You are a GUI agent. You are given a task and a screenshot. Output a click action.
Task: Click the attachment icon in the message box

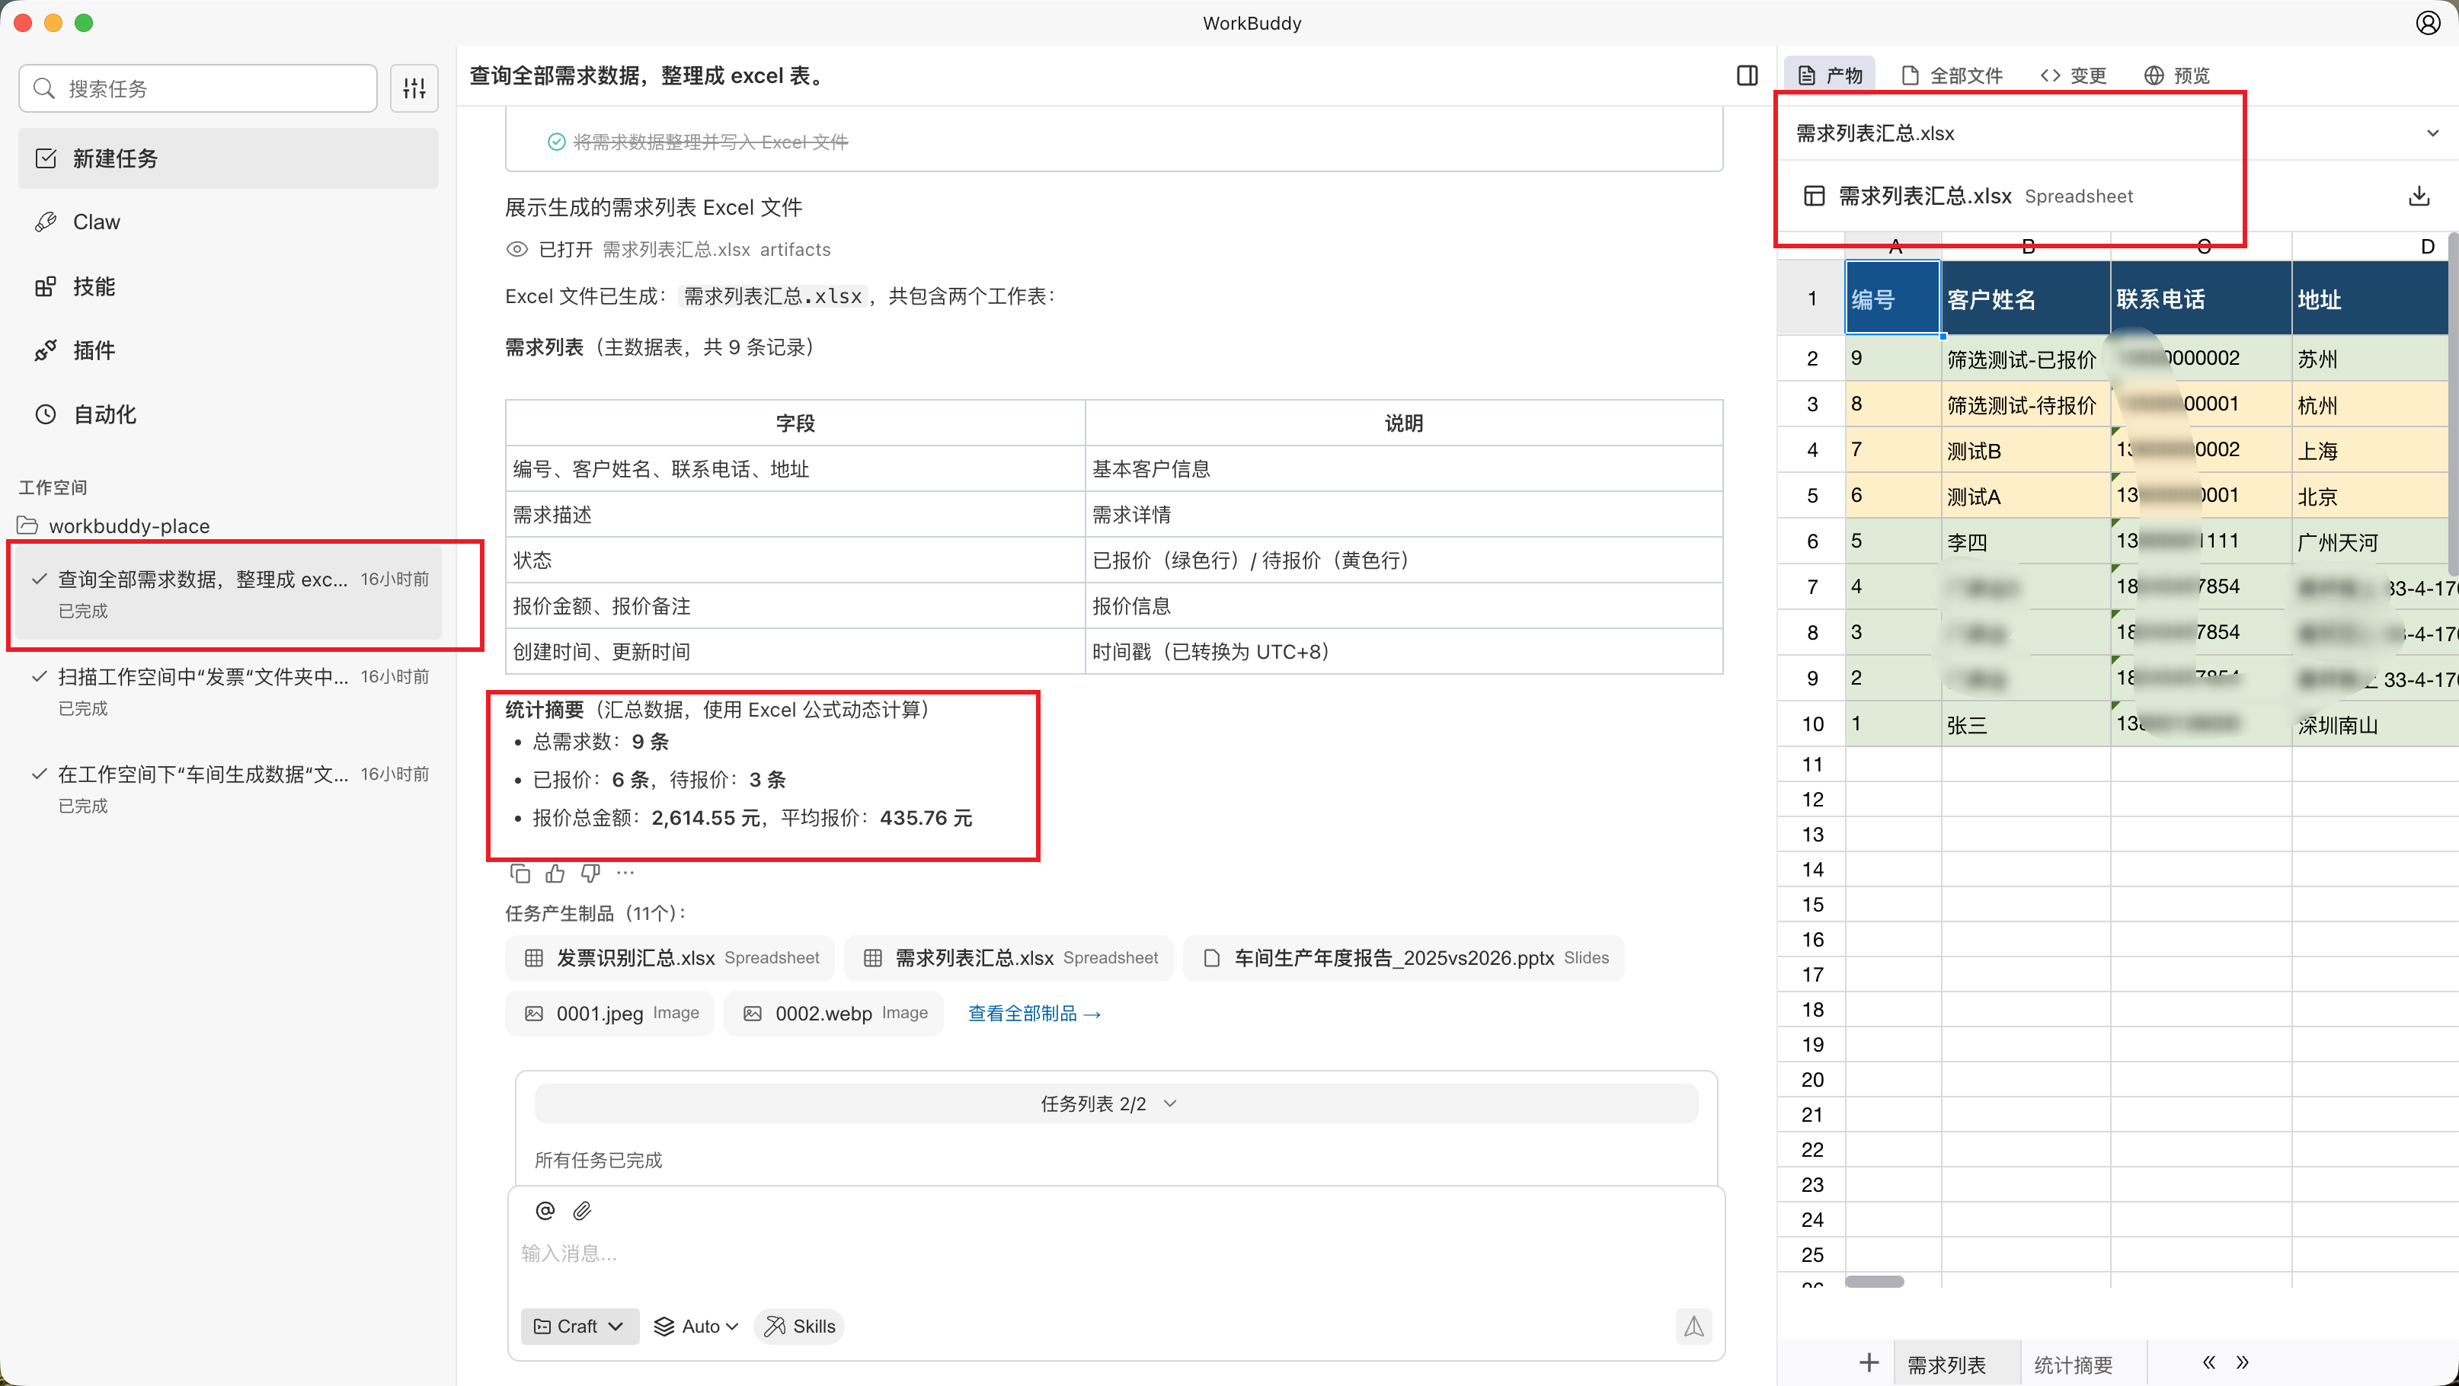coord(582,1209)
